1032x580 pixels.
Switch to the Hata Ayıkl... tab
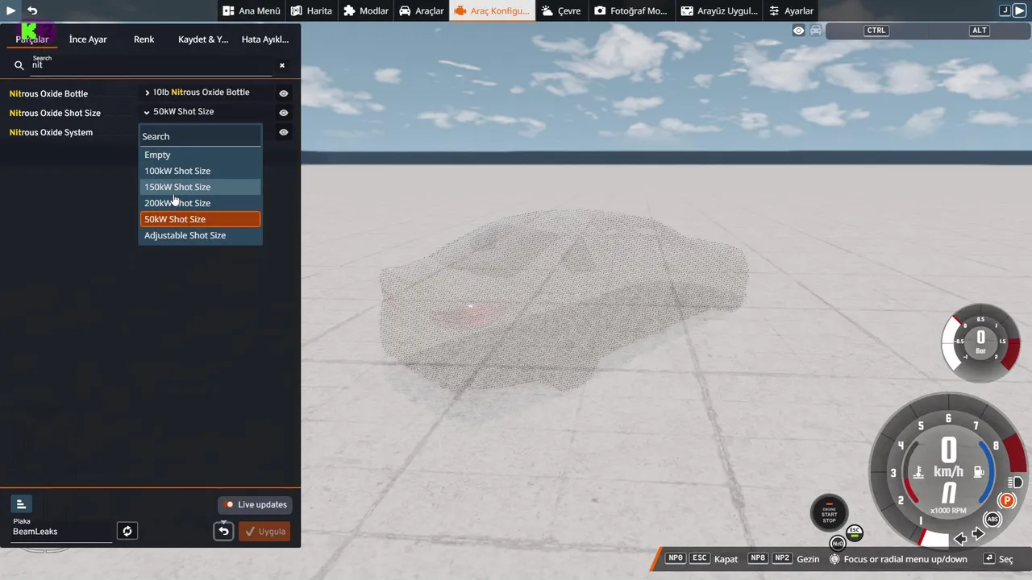click(265, 39)
